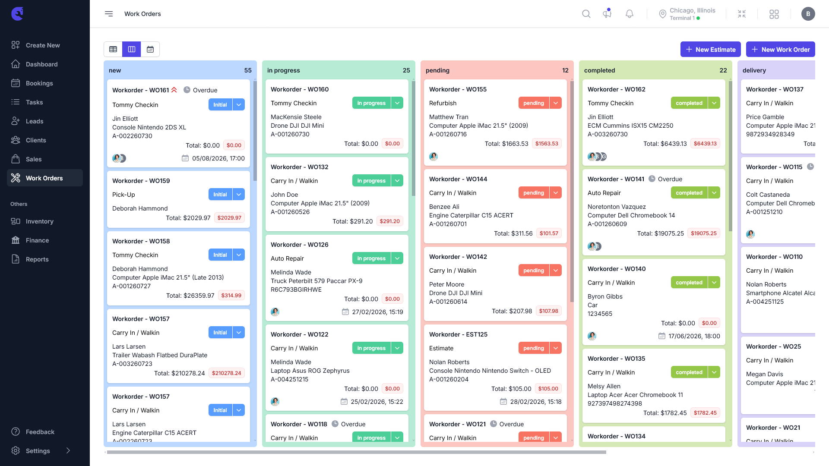829x466 pixels.
Task: Open the apps grid icon
Action: click(774, 14)
